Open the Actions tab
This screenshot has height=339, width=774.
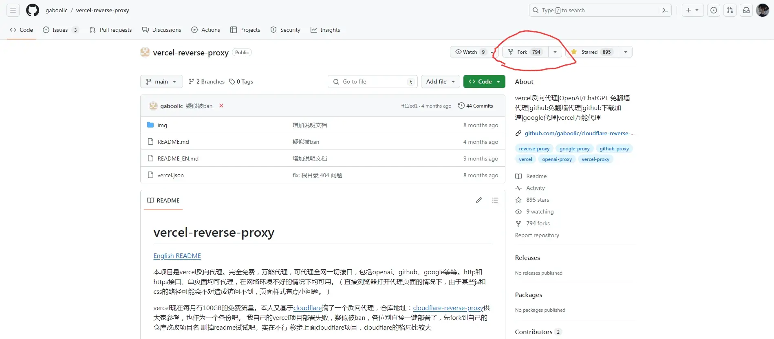pyautogui.click(x=206, y=30)
